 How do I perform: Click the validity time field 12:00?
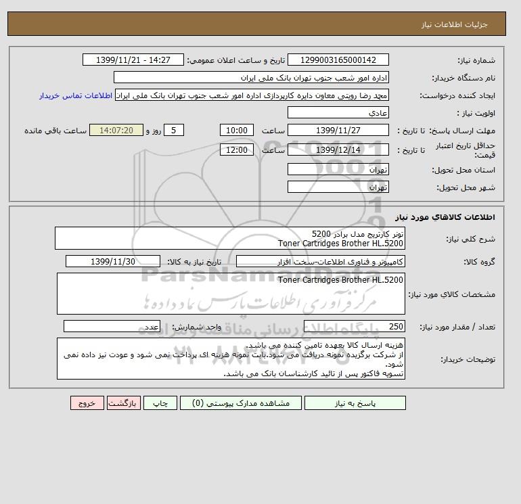click(237, 150)
